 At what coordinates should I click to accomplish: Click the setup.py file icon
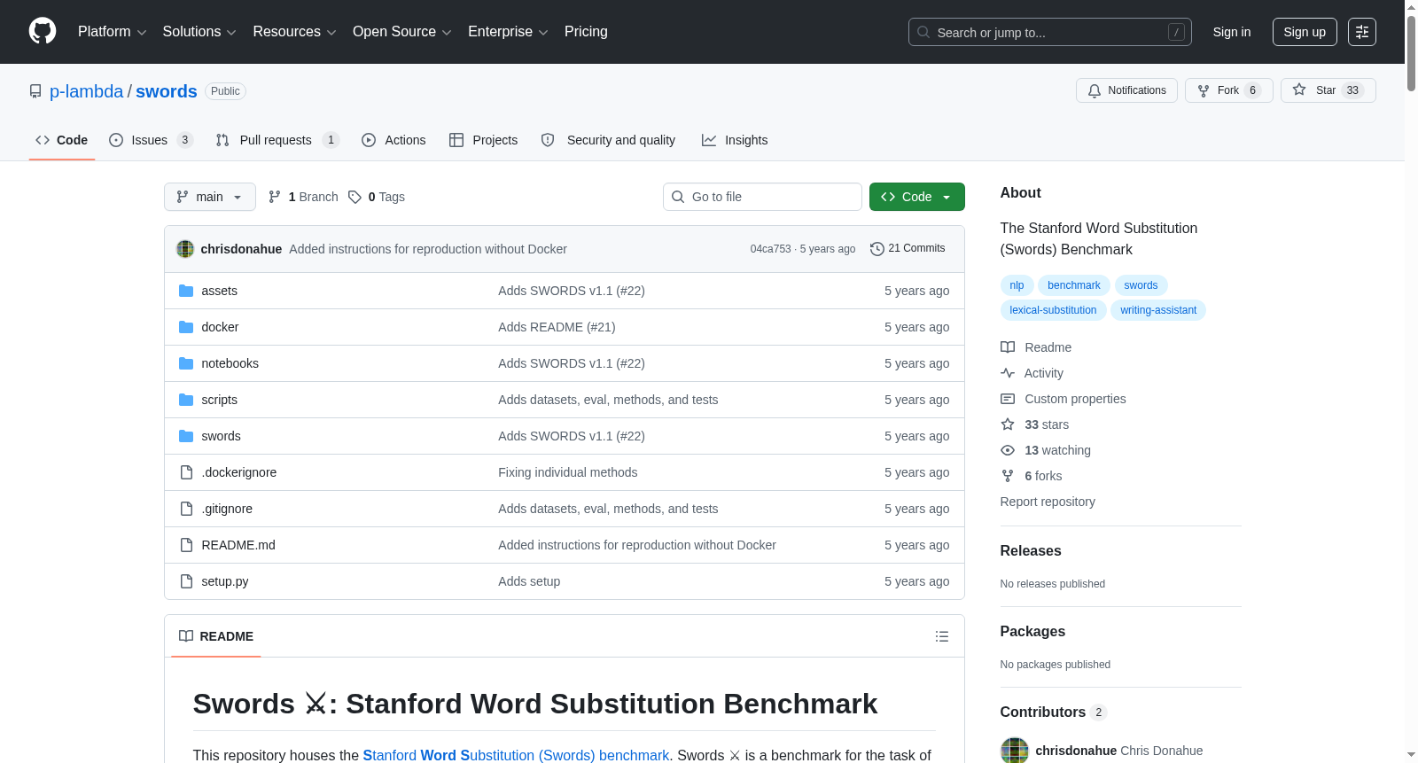[x=186, y=581]
